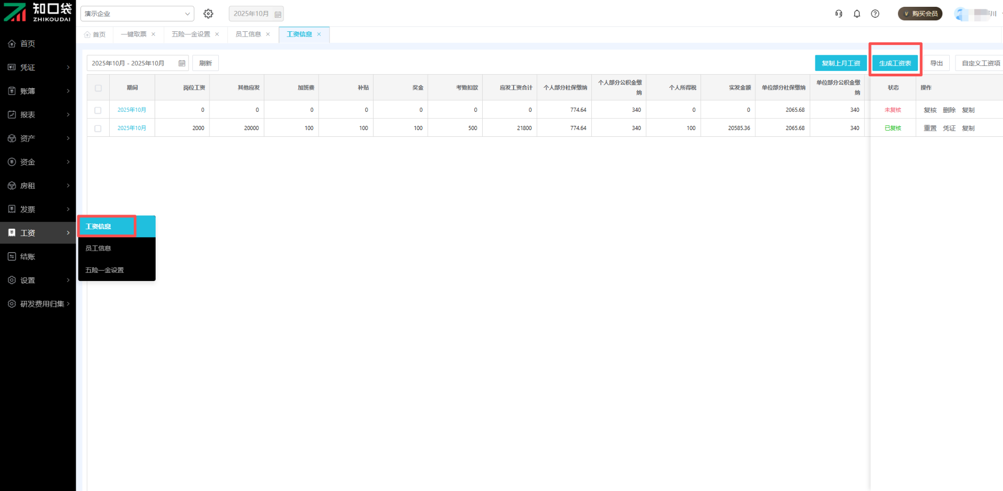Image resolution: width=1003 pixels, height=491 pixels.
Task: Click the help question mark icon
Action: 875,14
